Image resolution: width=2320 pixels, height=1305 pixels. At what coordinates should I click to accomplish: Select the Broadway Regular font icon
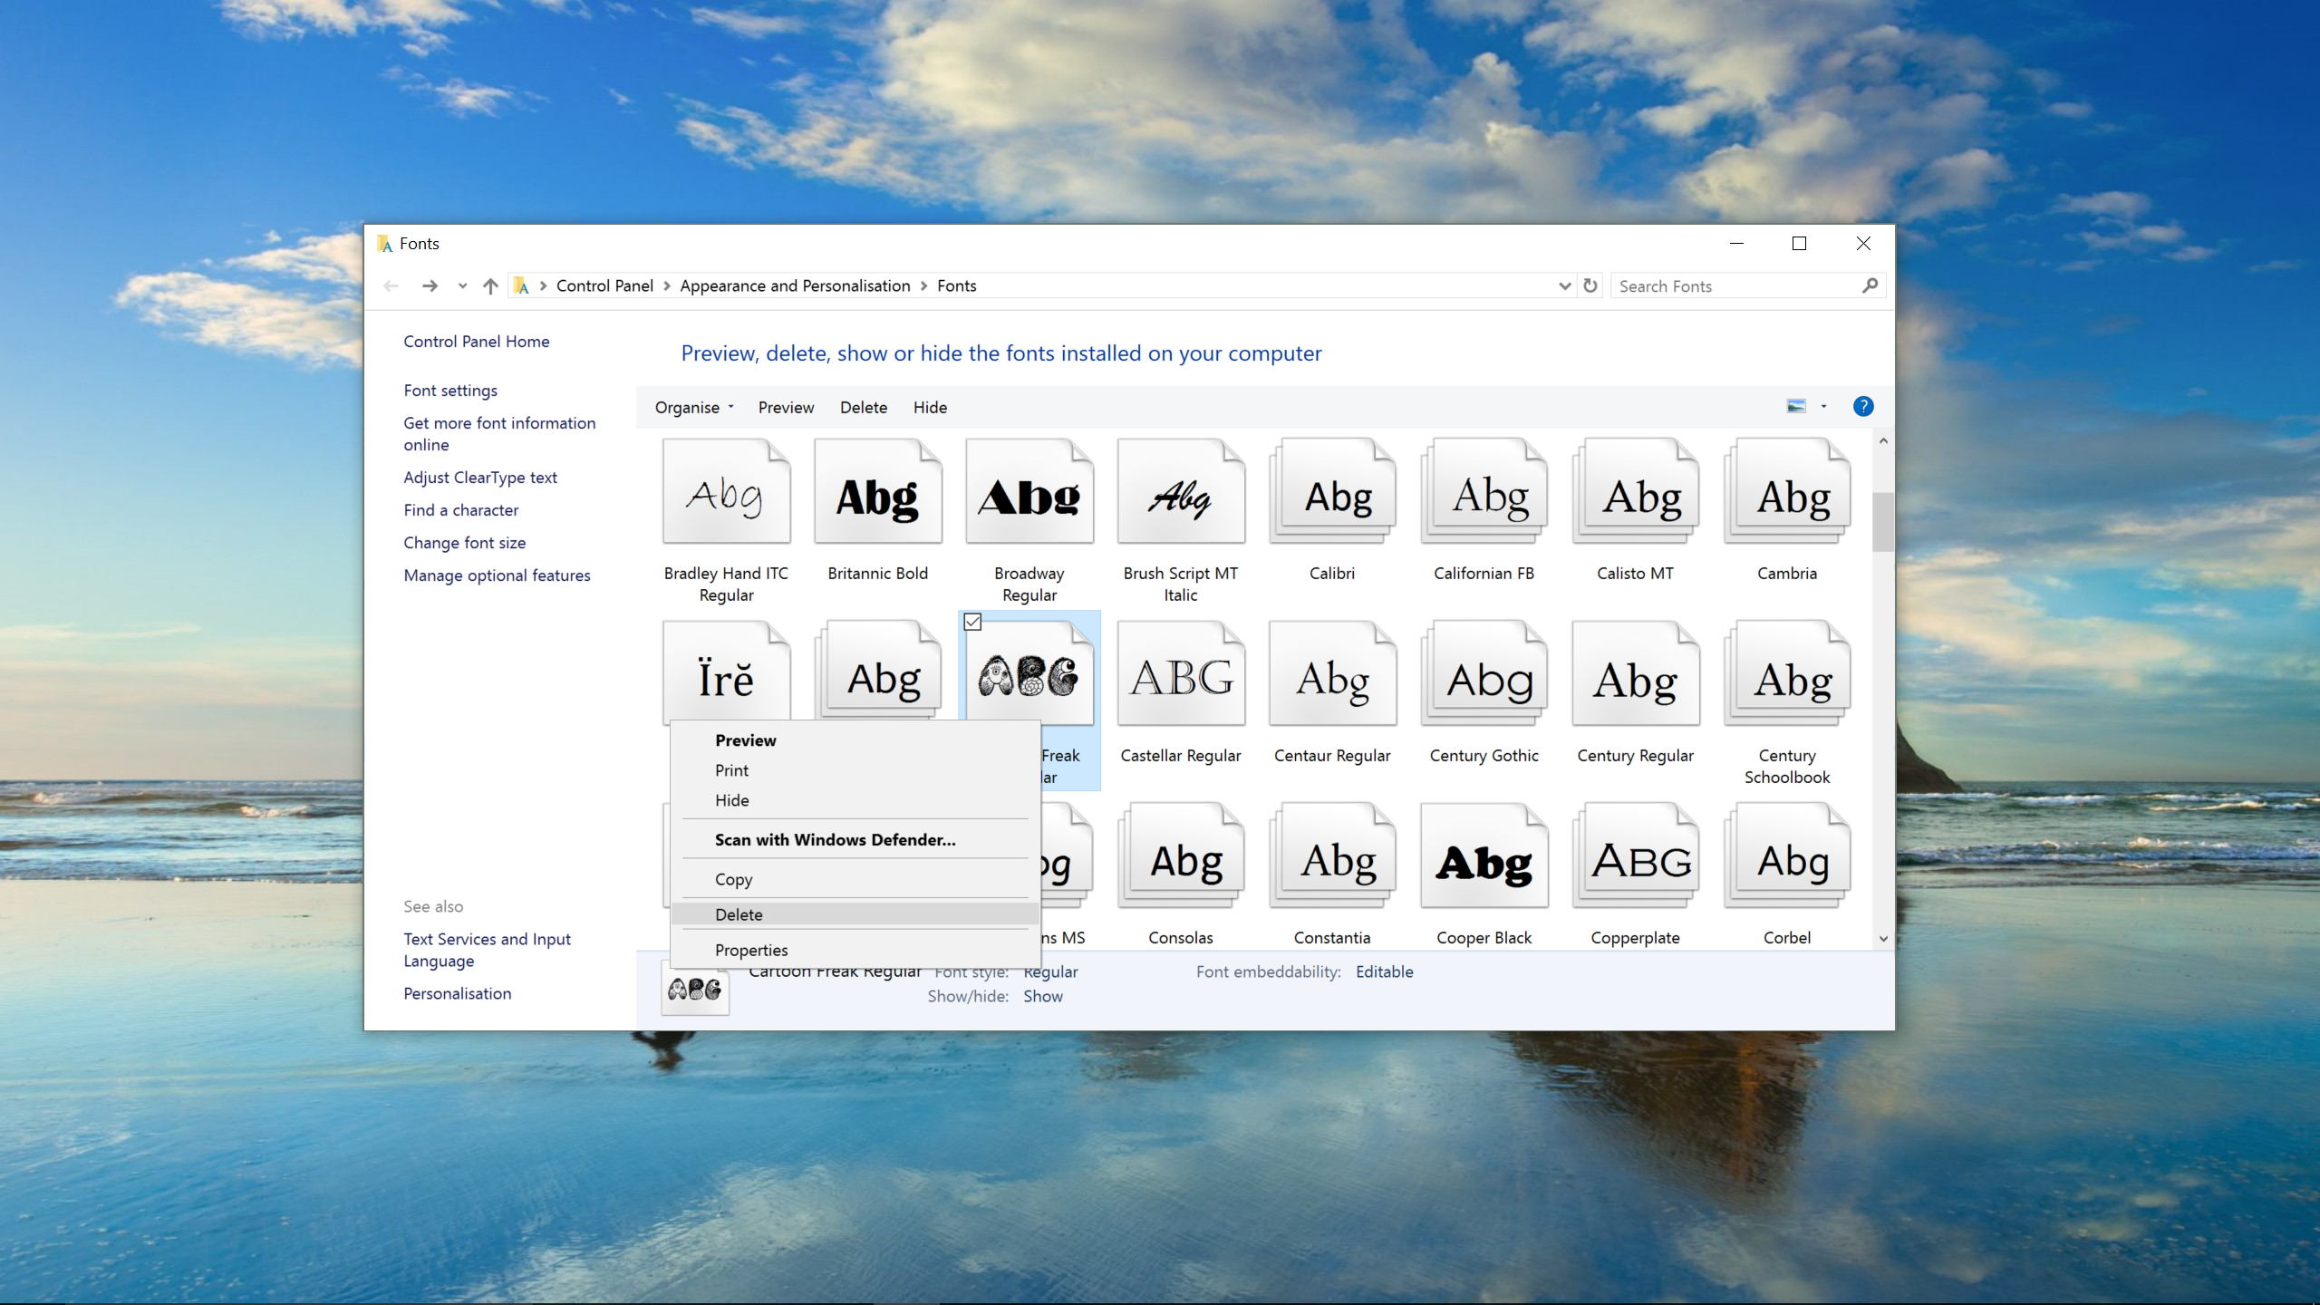point(1029,492)
